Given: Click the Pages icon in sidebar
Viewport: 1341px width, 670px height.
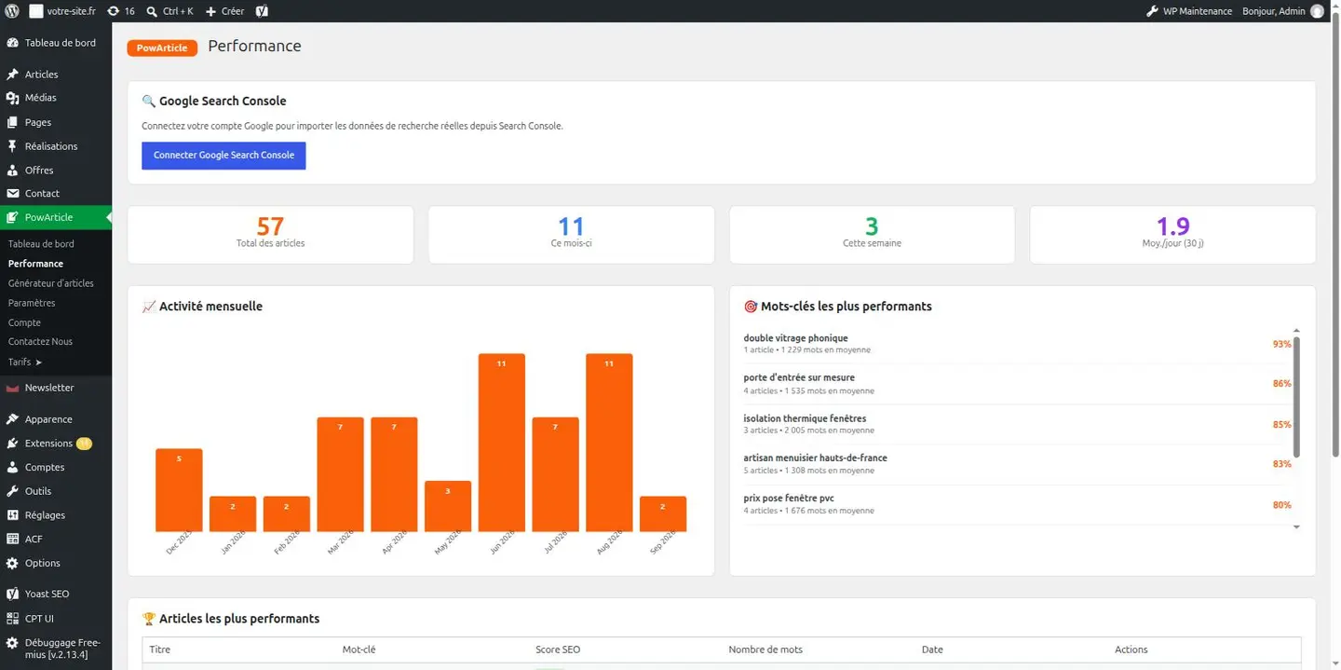Looking at the screenshot, I should pos(12,122).
